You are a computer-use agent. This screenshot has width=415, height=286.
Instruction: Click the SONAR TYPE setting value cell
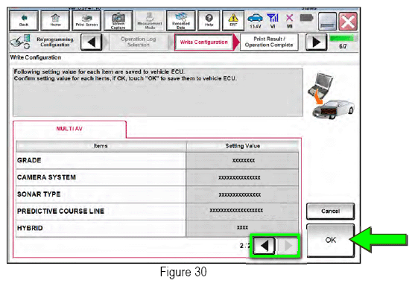click(243, 194)
